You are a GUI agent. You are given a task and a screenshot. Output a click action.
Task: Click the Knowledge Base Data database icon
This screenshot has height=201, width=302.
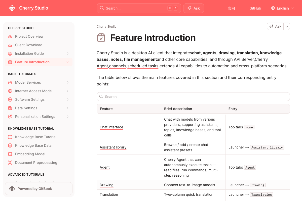pyautogui.click(x=10, y=145)
